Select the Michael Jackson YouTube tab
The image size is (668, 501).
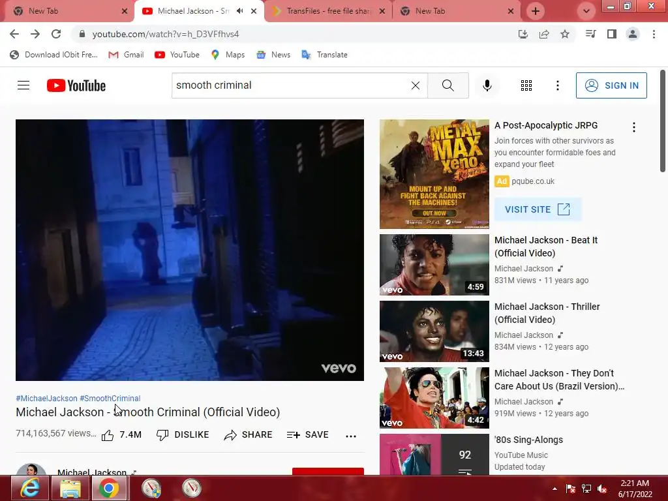tap(199, 11)
